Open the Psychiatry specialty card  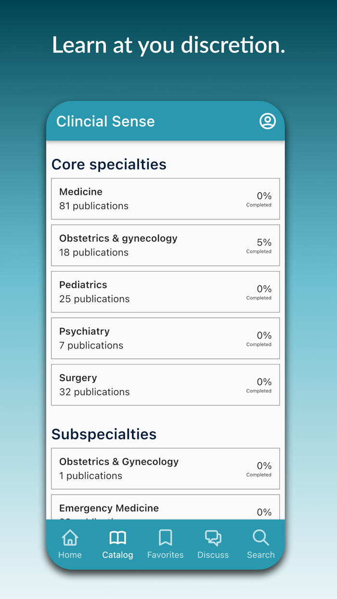pyautogui.click(x=165, y=338)
